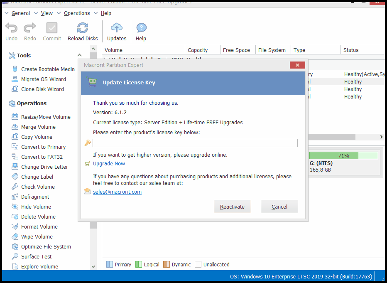Open the Clone Disk Wizard
The width and height of the screenshot is (387, 283).
click(x=38, y=89)
